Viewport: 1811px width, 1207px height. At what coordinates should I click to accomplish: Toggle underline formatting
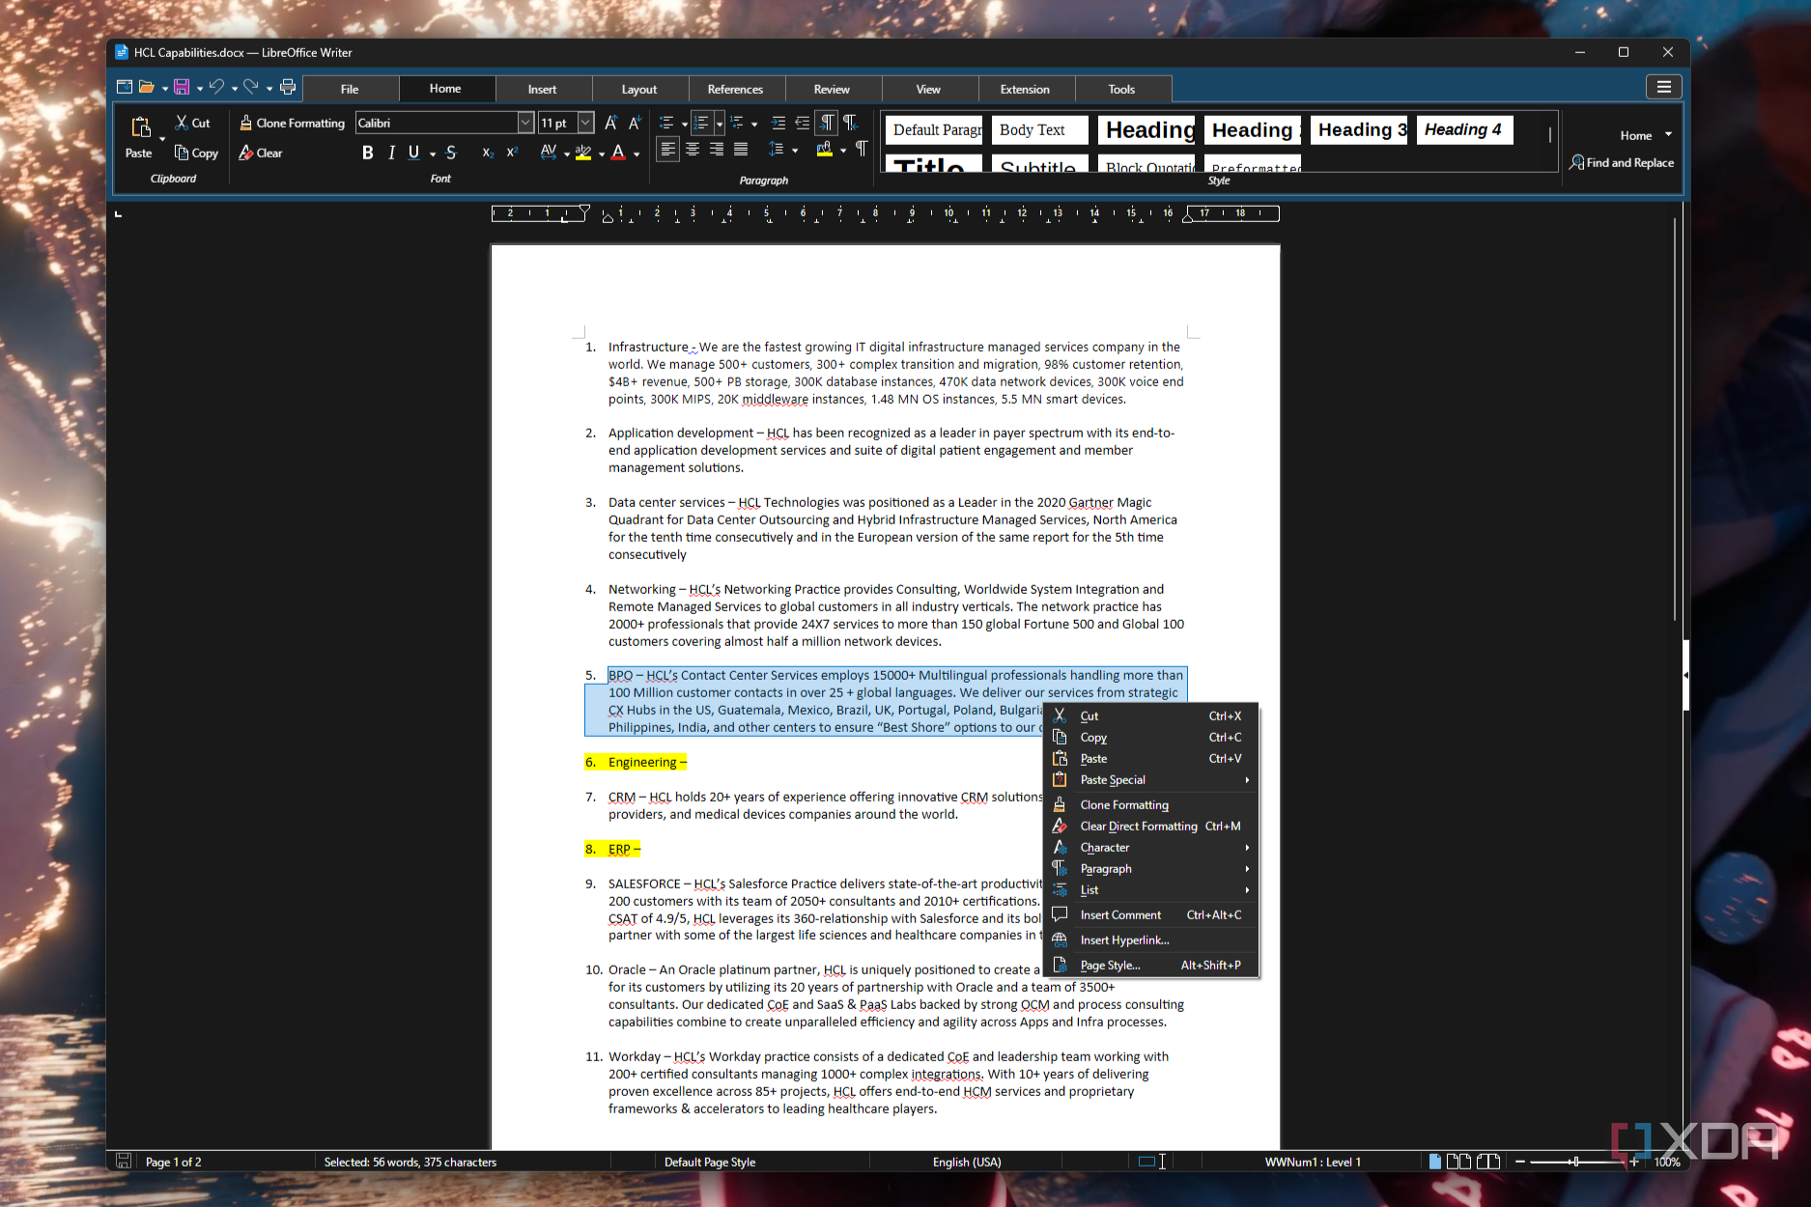pos(413,153)
